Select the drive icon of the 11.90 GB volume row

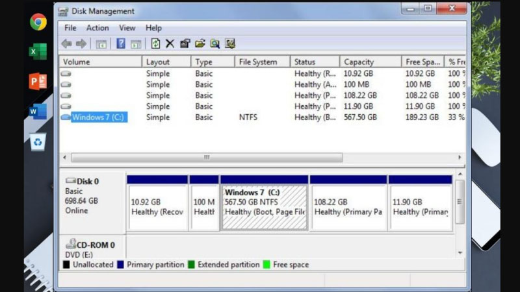[x=66, y=106]
